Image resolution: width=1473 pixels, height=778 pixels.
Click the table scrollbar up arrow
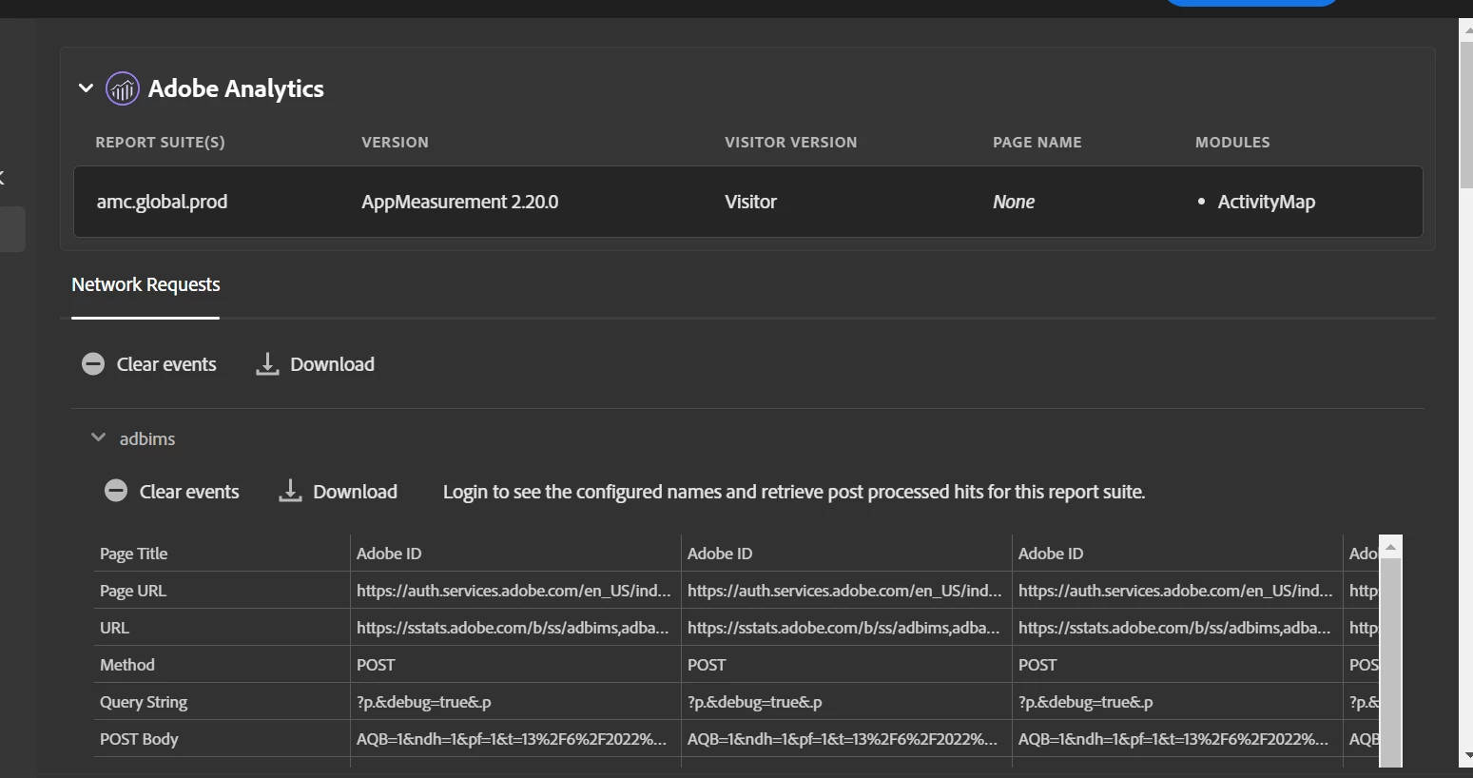click(1391, 547)
